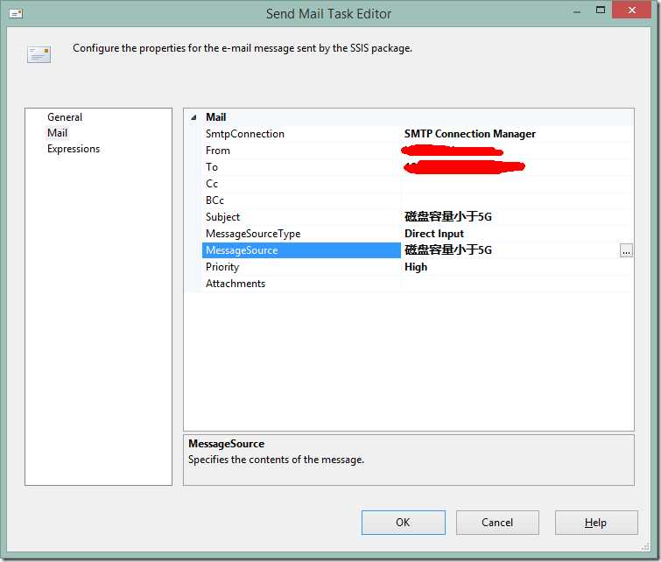Maximize the Send Mail Task Editor

(601, 11)
